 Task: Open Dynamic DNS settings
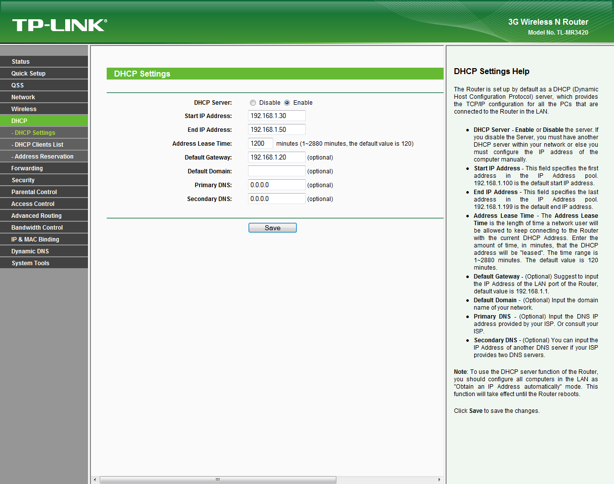(x=44, y=251)
